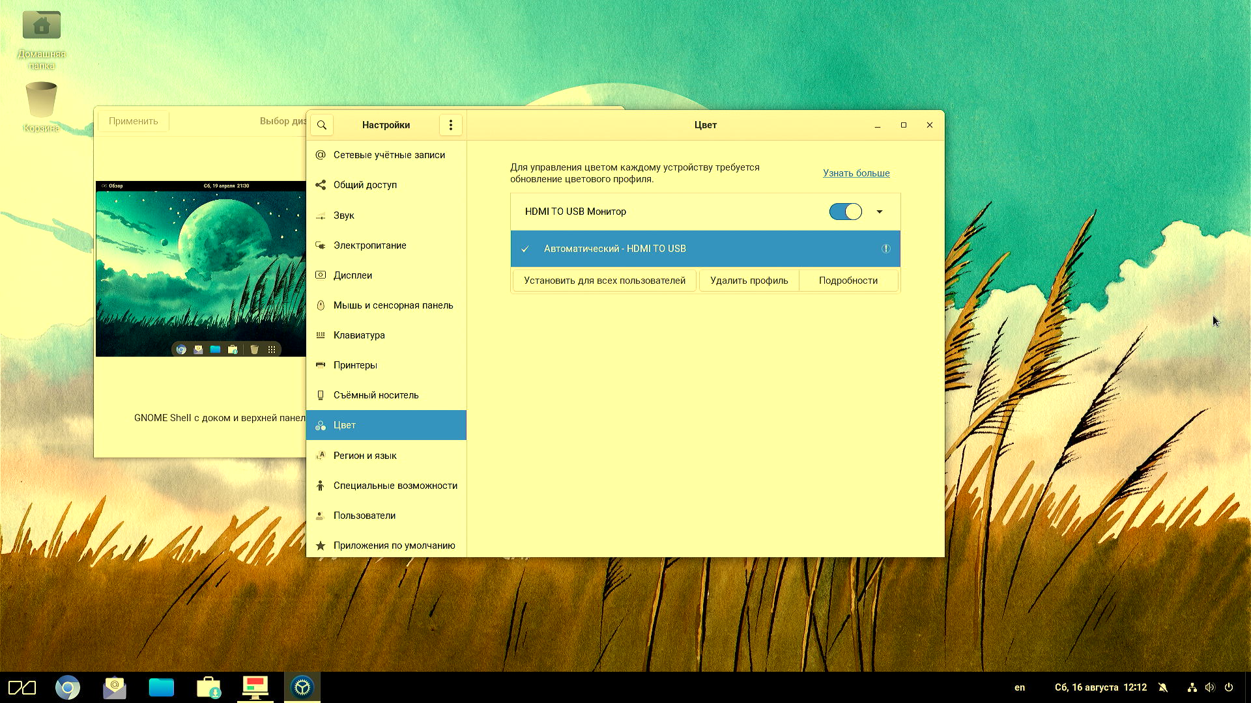The width and height of the screenshot is (1251, 703).
Task: Open file manager from taskbar
Action: [161, 687]
